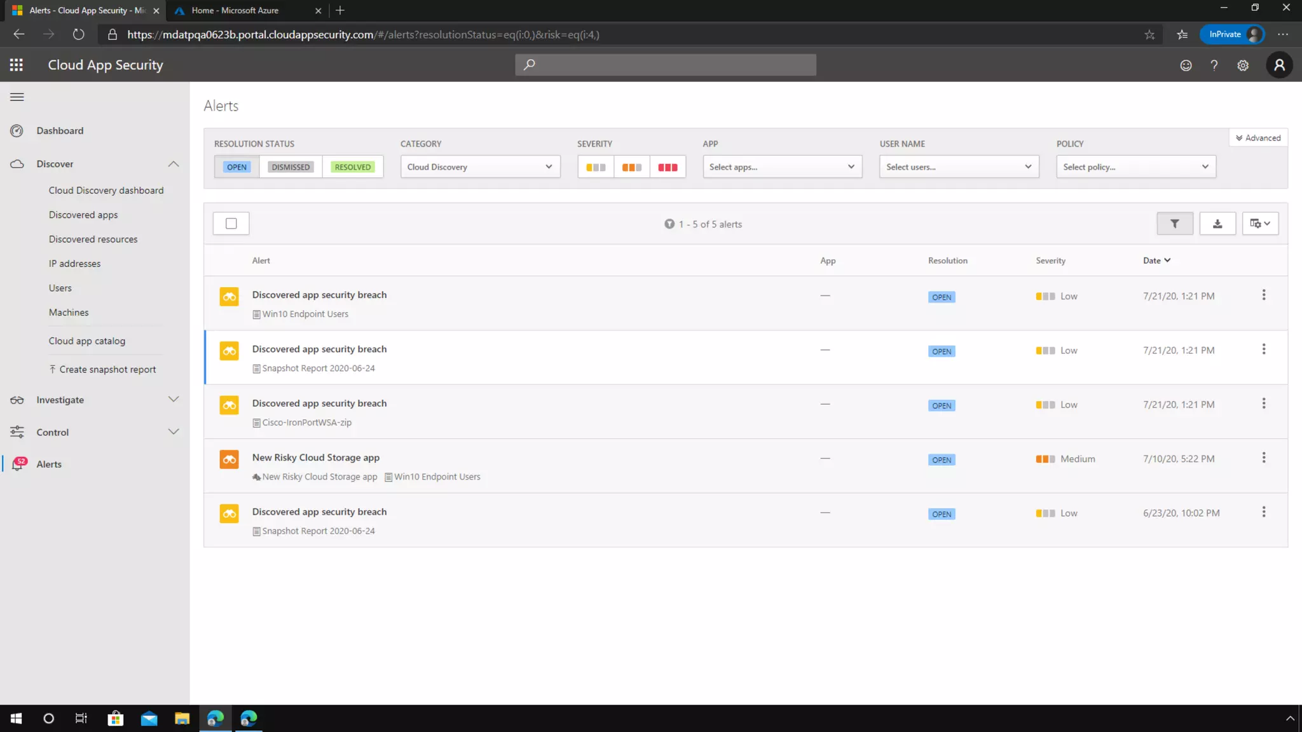This screenshot has width=1302, height=732.
Task: Open the Select users dropdown
Action: tap(959, 167)
